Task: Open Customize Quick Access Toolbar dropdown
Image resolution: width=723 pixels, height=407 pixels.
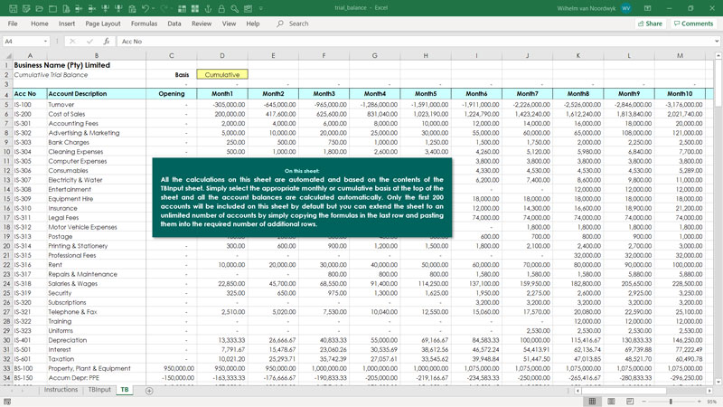Action: point(260,8)
